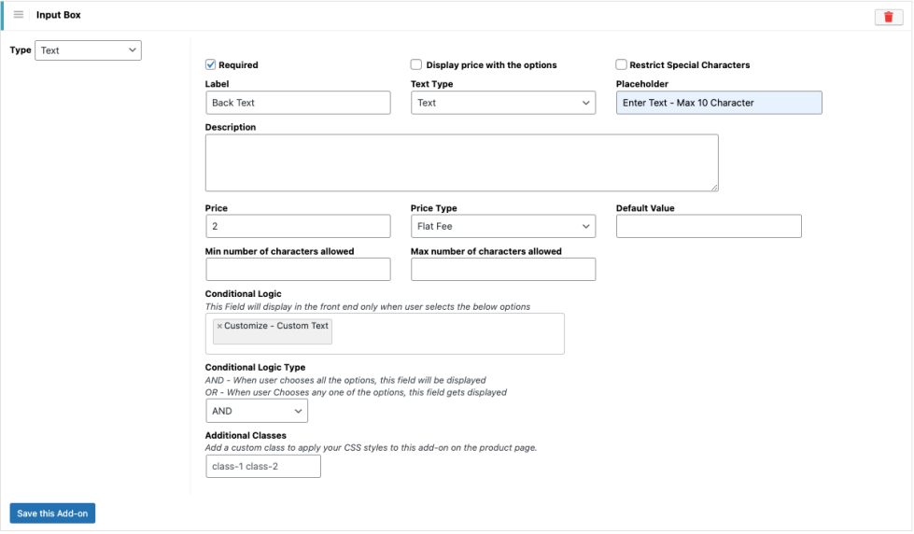
Task: Click inside the Description textarea
Action: point(461,162)
